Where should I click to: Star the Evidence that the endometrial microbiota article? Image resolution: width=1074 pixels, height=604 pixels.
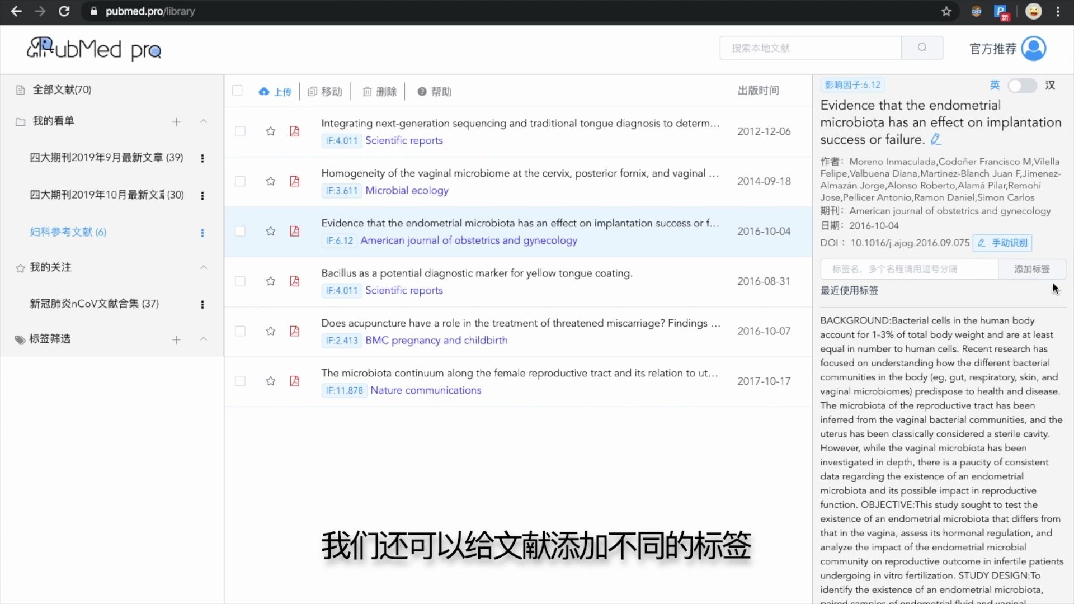pyautogui.click(x=271, y=231)
